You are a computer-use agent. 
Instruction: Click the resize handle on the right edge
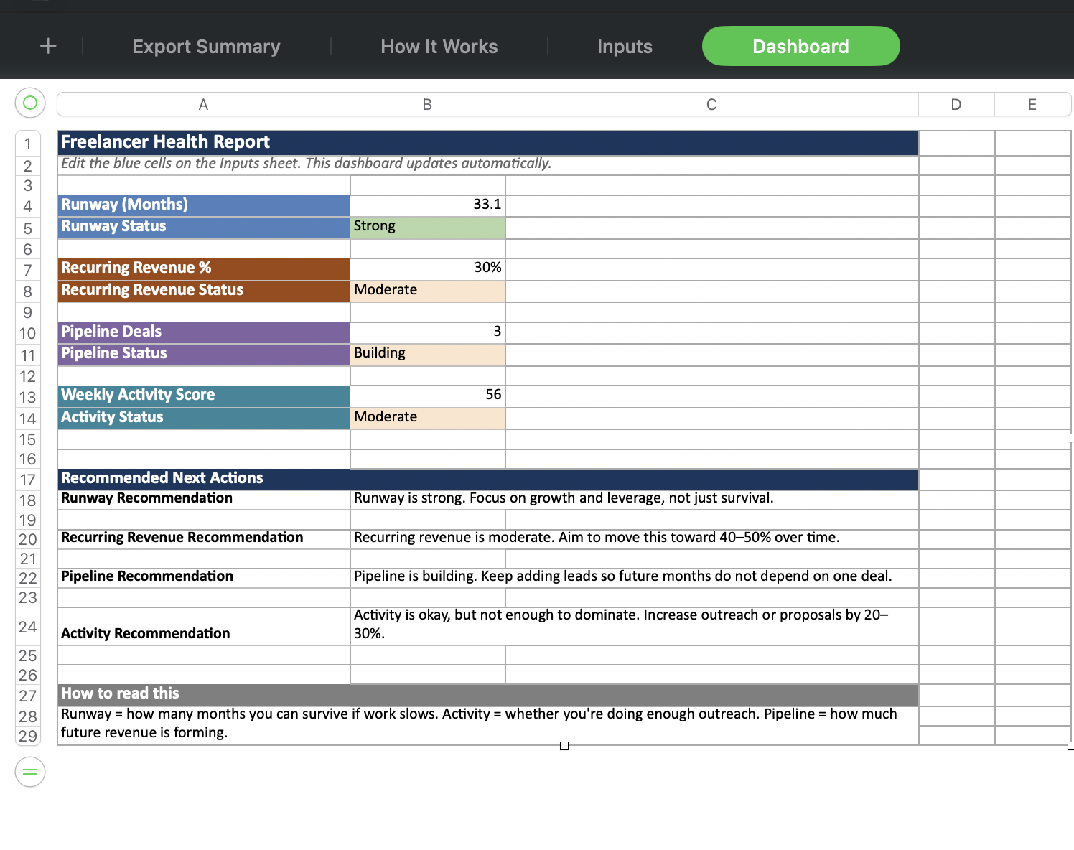point(1070,437)
